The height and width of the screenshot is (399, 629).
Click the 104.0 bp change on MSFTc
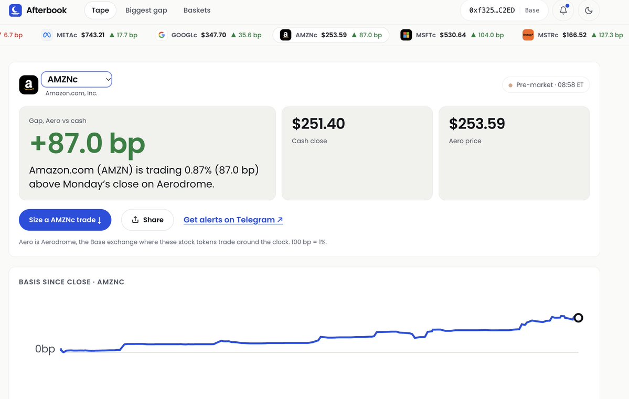click(487, 35)
